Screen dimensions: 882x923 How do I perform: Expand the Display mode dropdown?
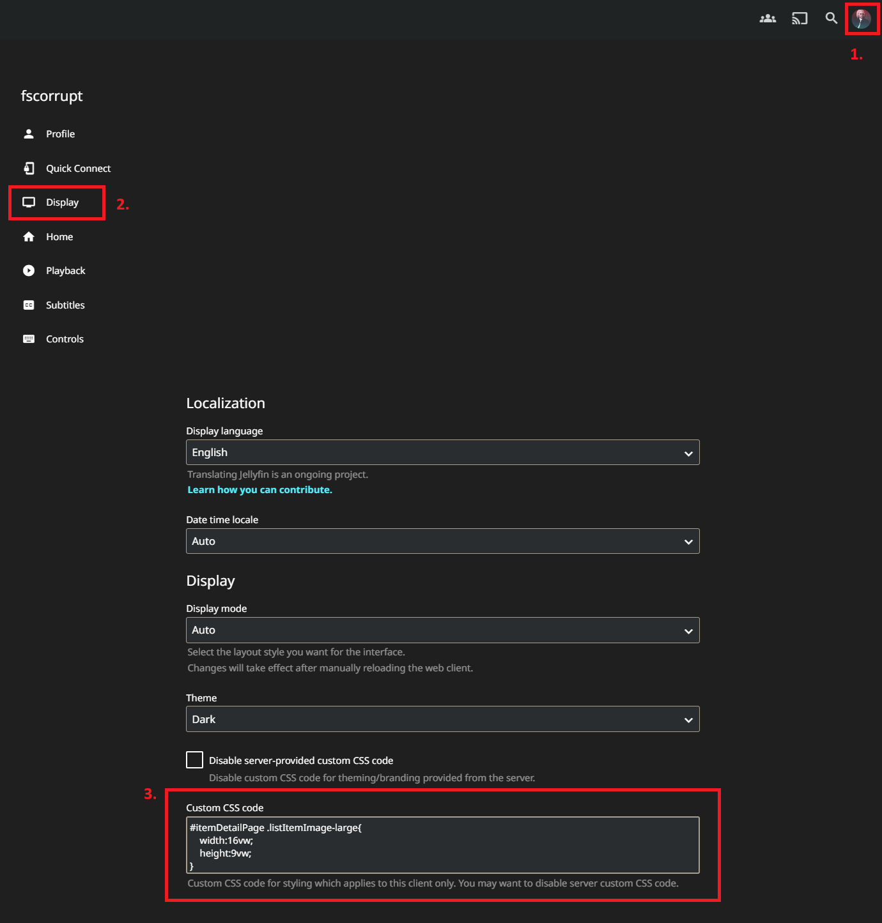[442, 630]
